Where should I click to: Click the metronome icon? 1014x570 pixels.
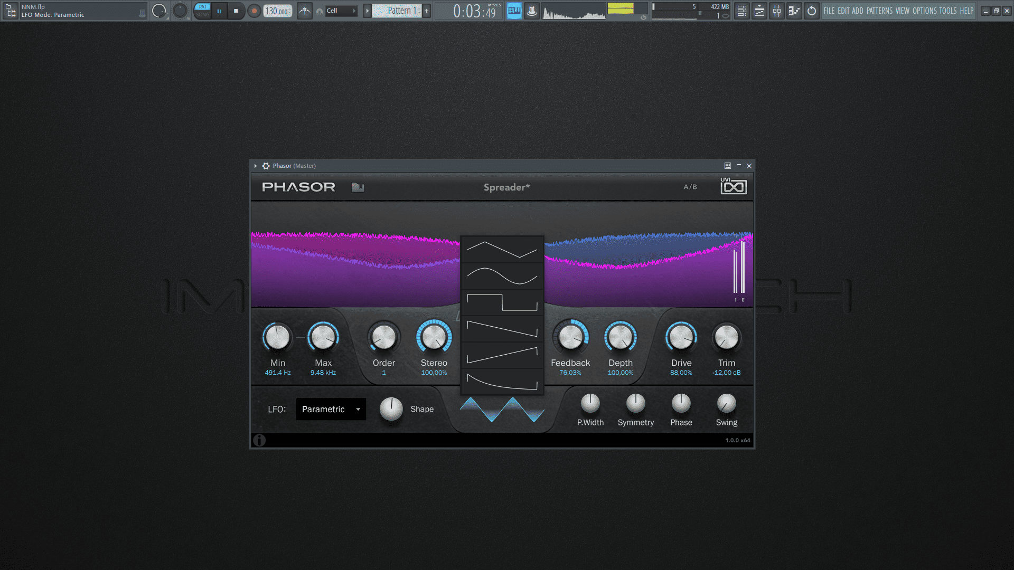pyautogui.click(x=305, y=11)
